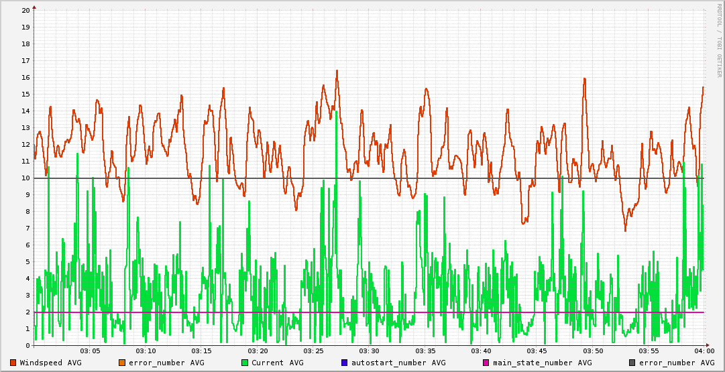725x372 pixels.
Task: Click the '03:55' time axis label
Action: tap(649, 352)
